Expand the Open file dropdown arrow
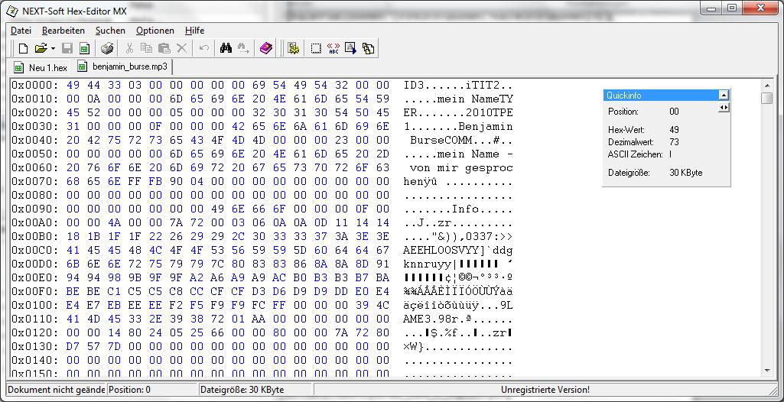The width and height of the screenshot is (784, 402). (53, 48)
